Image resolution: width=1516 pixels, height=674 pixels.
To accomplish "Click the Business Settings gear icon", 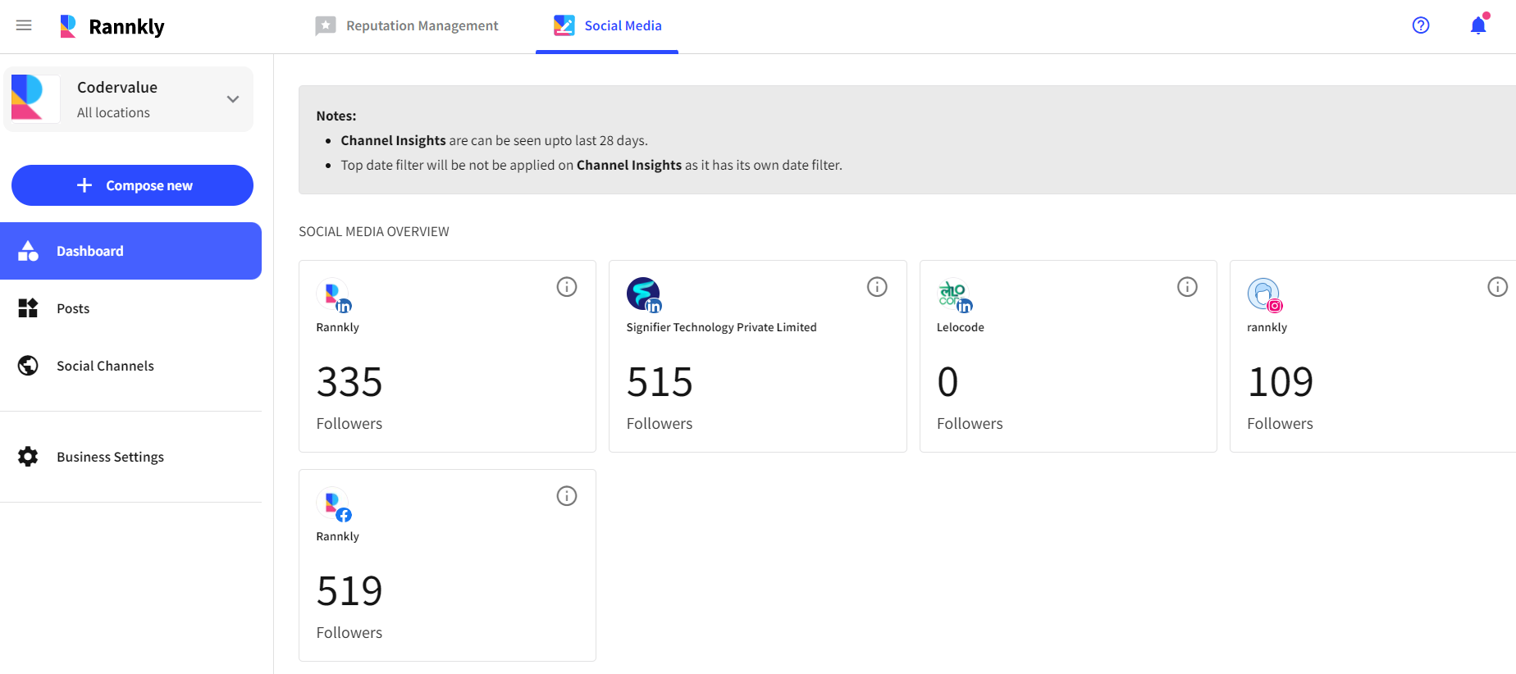I will pos(28,457).
